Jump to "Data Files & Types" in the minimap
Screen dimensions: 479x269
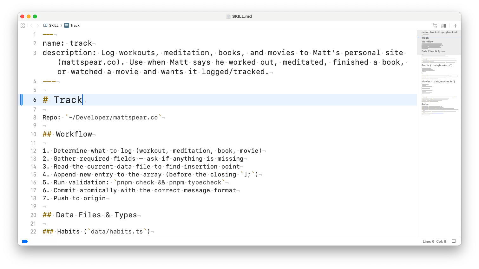click(433, 51)
